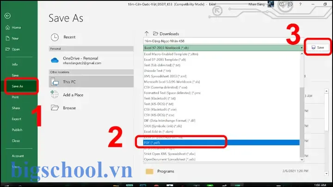Click the Browse folder icon
The width and height of the screenshot is (333, 187).
(55, 108)
